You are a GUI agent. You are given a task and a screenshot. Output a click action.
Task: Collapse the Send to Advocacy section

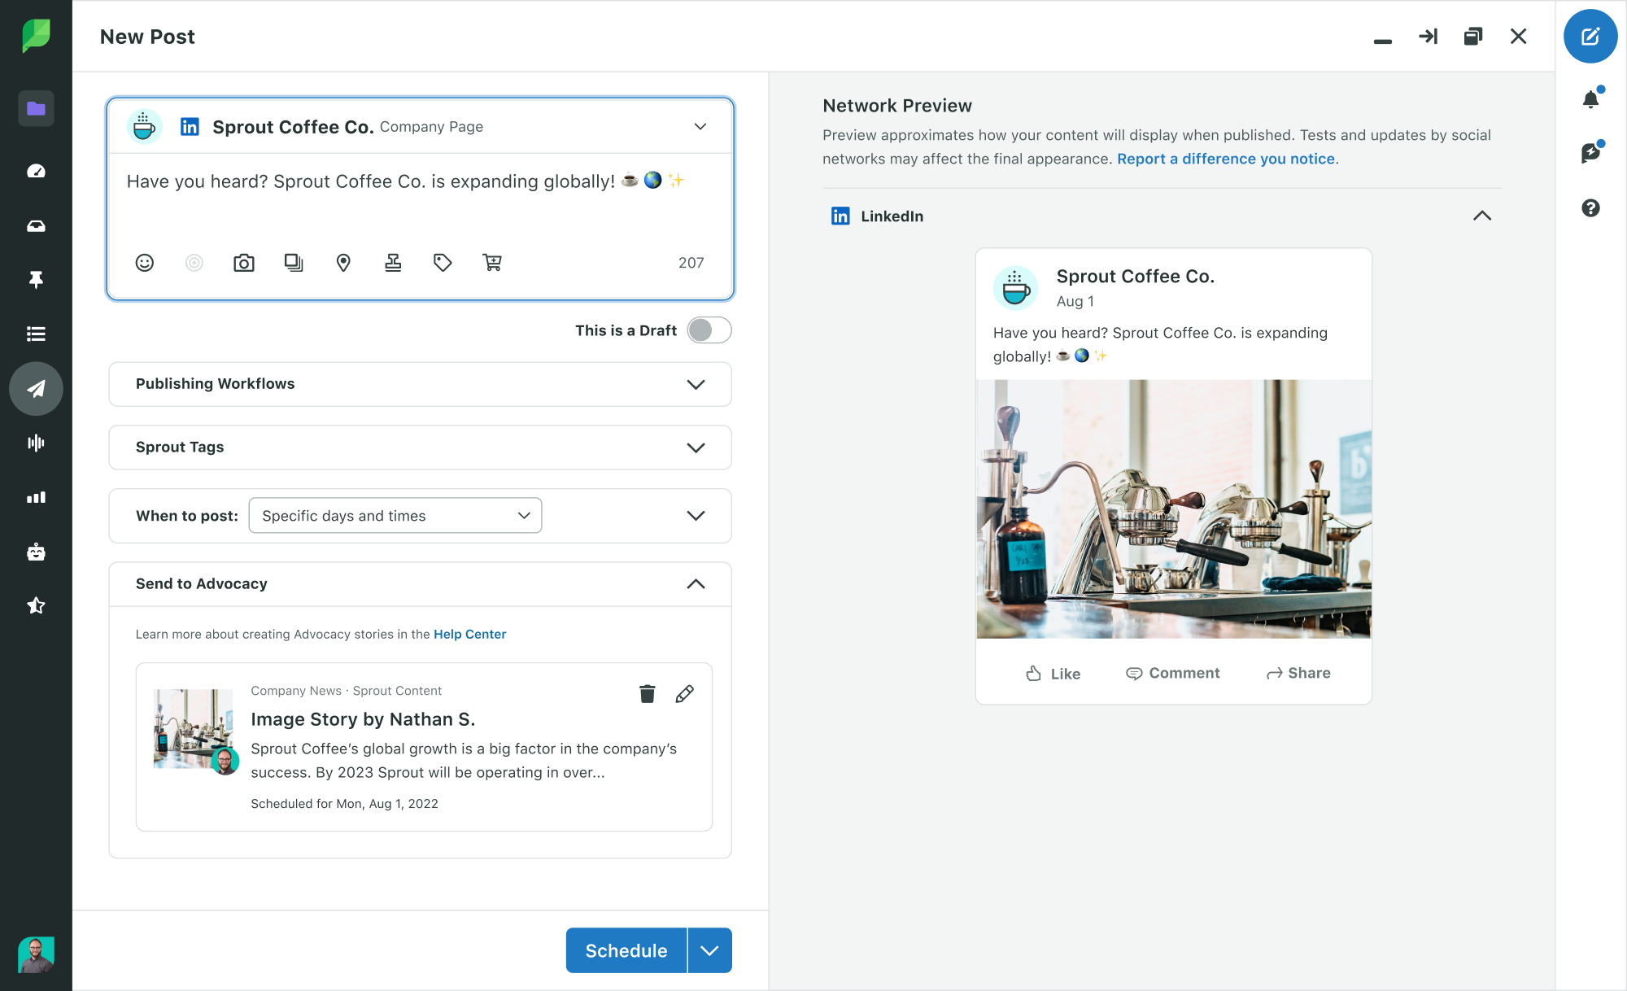[x=695, y=583]
